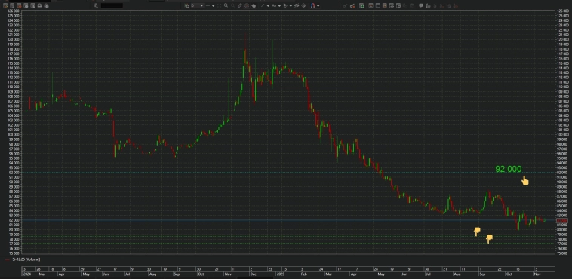The width and height of the screenshot is (572, 279).
Task: Select the blue horizontal line near 82 000
Action: coord(288,220)
